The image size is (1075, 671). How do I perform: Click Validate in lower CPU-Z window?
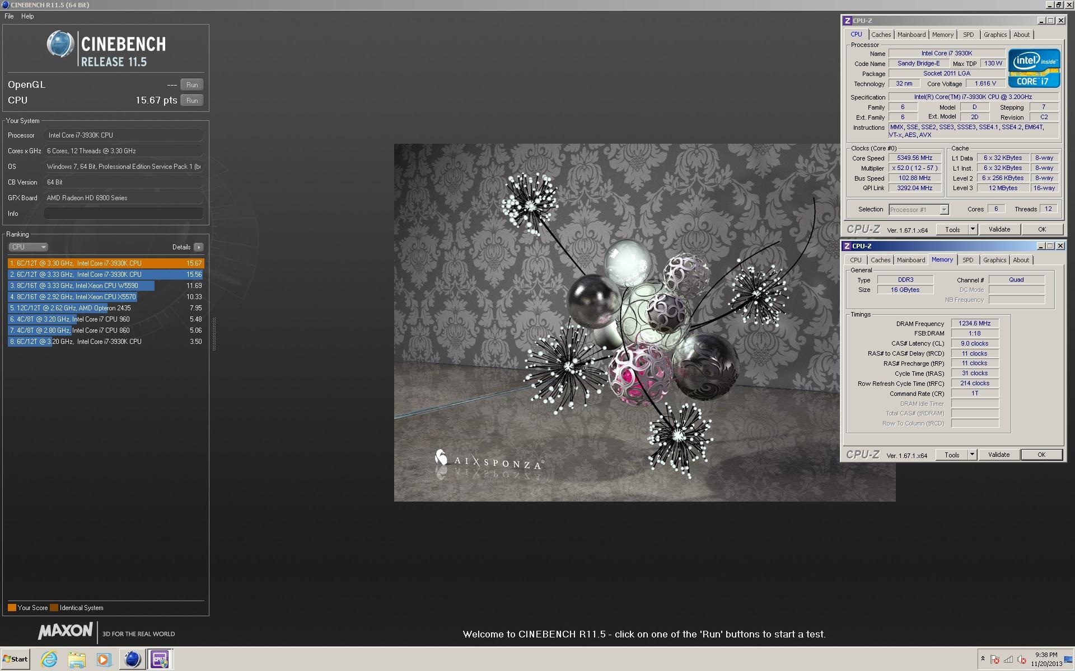click(999, 455)
